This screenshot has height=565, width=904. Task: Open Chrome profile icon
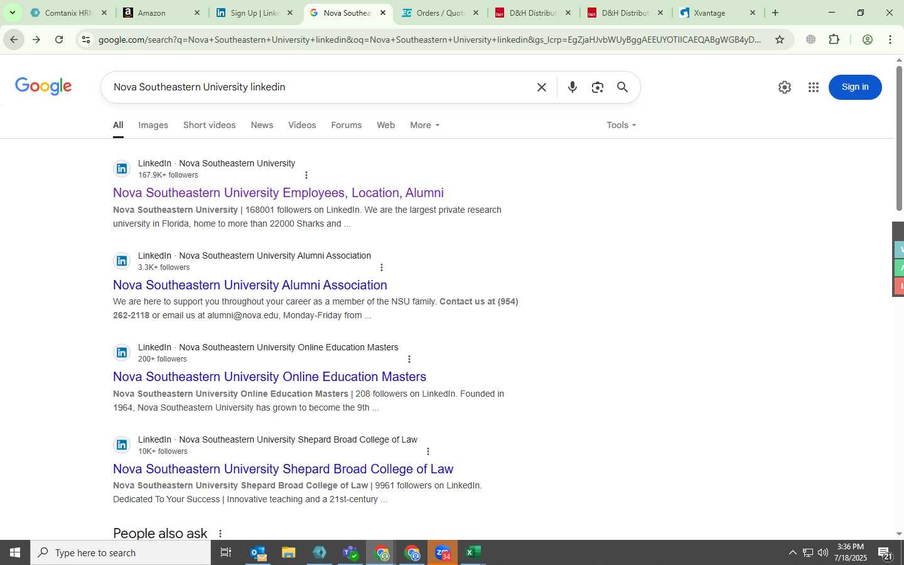coord(868,40)
